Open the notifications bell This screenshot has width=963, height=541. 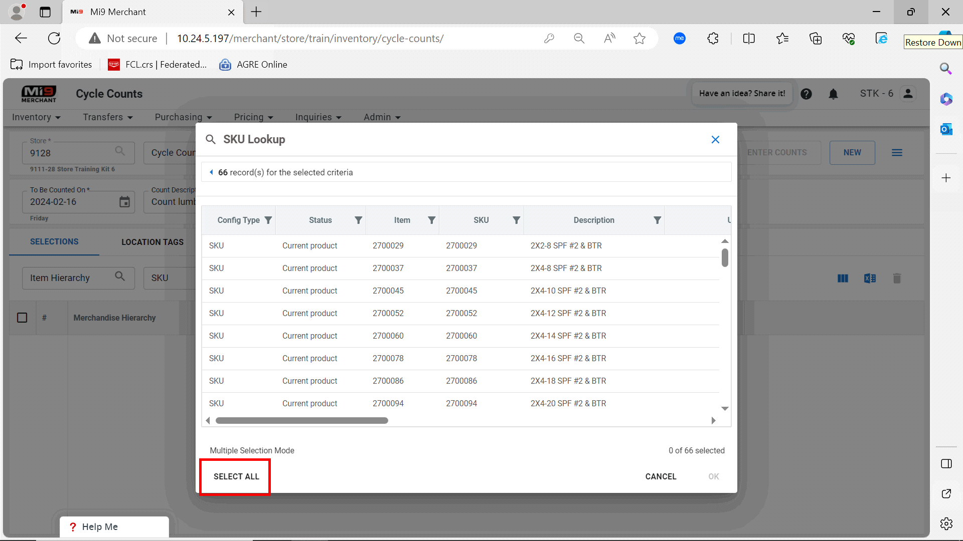pyautogui.click(x=833, y=94)
